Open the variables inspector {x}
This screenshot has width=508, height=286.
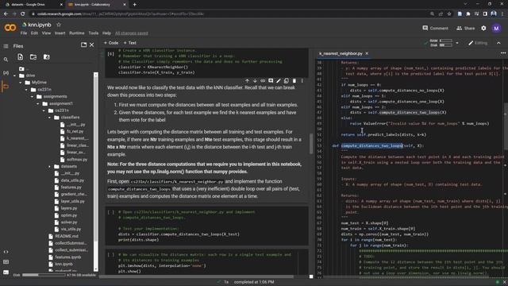click(x=6, y=73)
